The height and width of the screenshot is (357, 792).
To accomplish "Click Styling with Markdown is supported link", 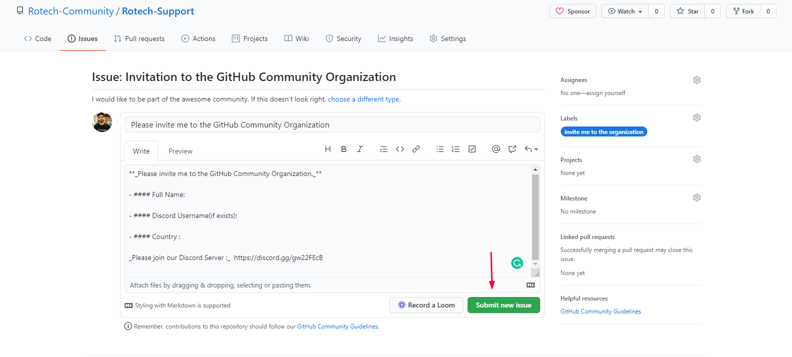I will tap(178, 305).
